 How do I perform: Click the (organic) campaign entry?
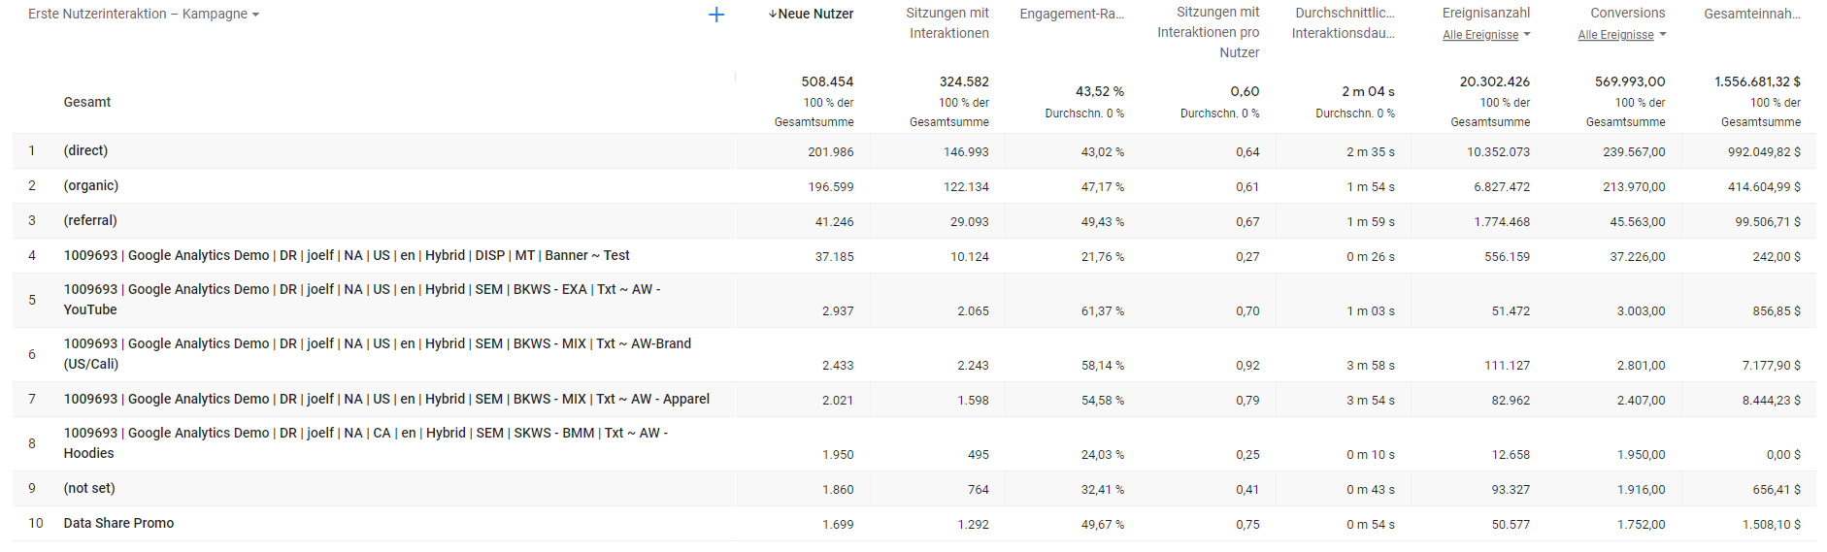(91, 185)
